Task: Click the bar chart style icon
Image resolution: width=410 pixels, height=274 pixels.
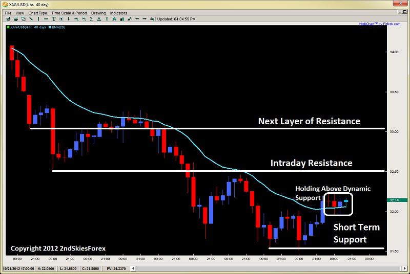Action: click(122, 19)
